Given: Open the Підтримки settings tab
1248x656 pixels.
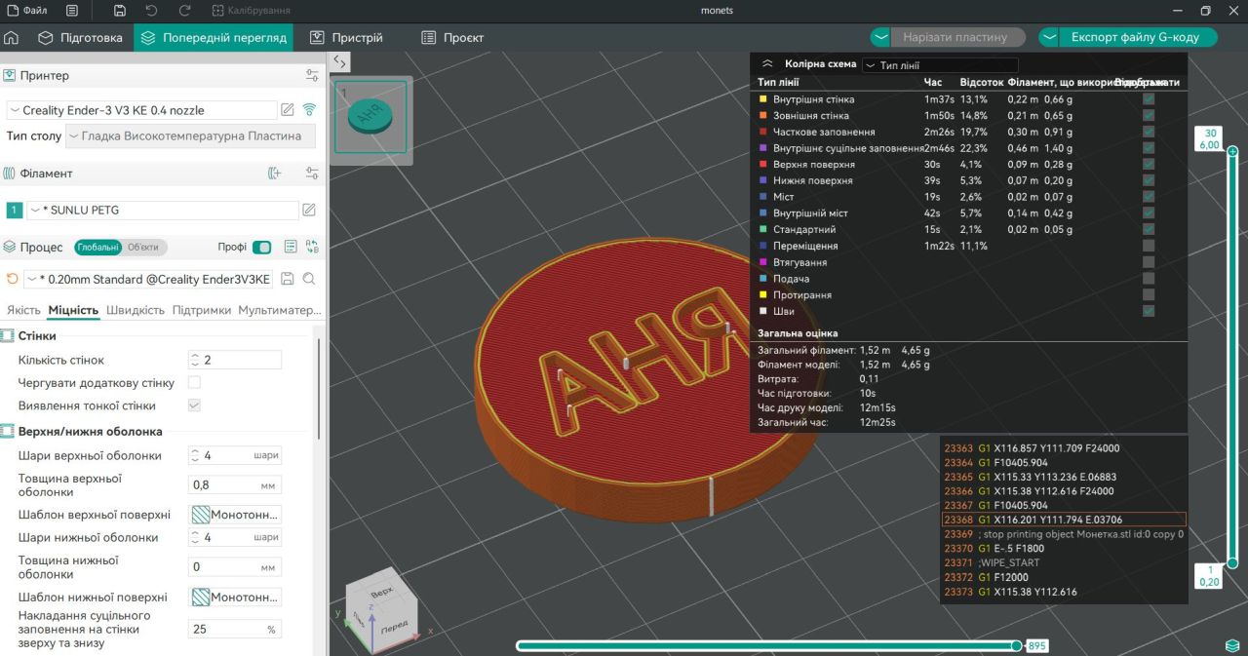Looking at the screenshot, I should 202,310.
